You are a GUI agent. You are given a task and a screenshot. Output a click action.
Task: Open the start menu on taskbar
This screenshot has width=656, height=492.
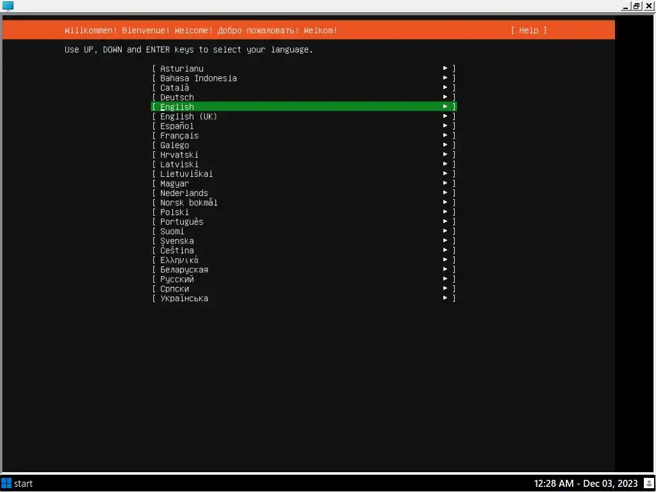17,483
